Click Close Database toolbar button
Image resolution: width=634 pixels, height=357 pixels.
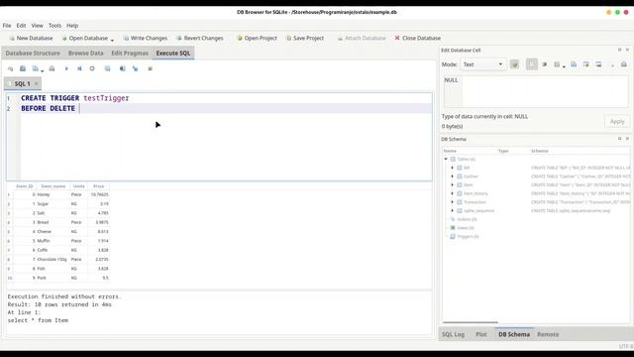pos(418,38)
